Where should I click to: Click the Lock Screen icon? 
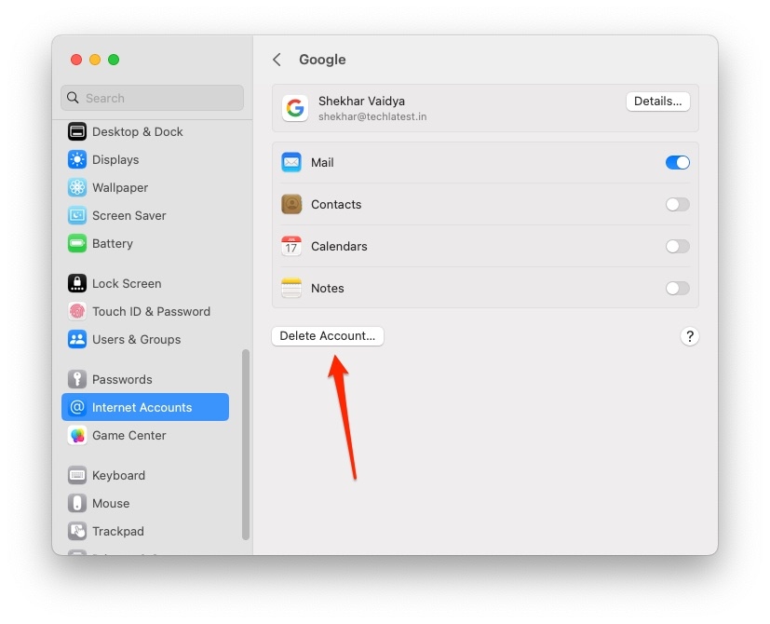(x=77, y=283)
